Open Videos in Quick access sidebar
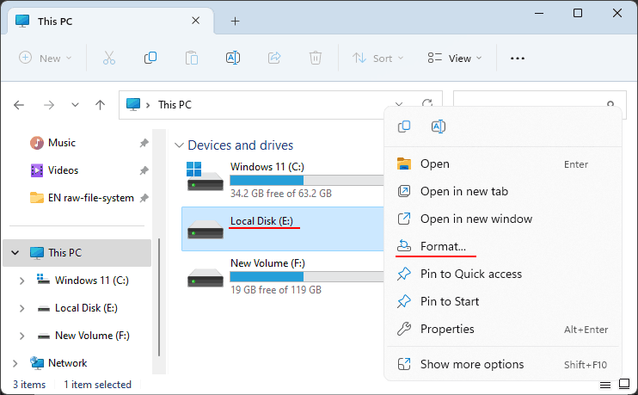Viewport: 638px width, 395px height. (63, 170)
